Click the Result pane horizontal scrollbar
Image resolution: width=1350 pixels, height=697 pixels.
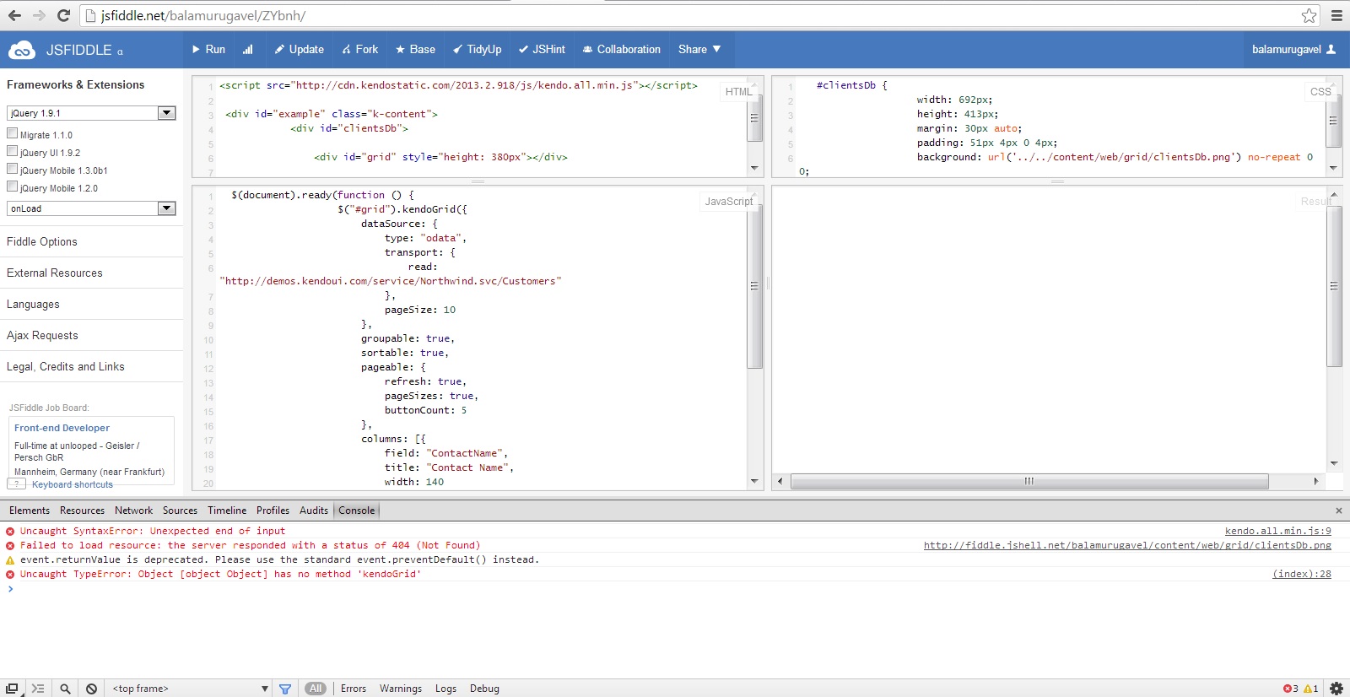1029,481
